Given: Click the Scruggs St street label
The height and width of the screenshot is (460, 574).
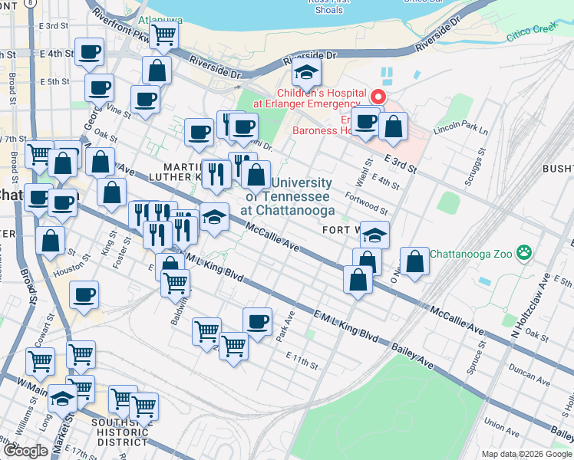Looking at the screenshot, I should point(475,166).
